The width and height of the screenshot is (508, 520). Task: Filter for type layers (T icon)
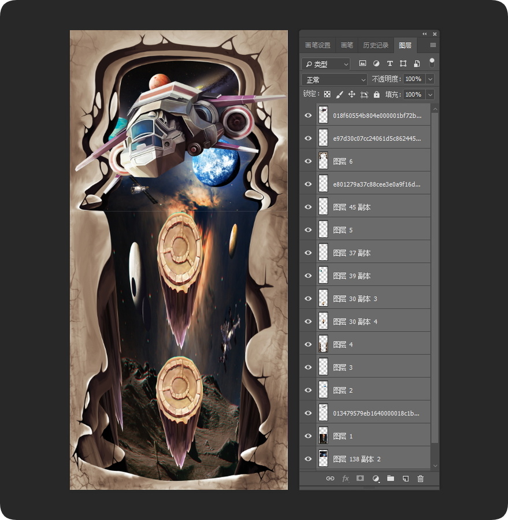(390, 64)
